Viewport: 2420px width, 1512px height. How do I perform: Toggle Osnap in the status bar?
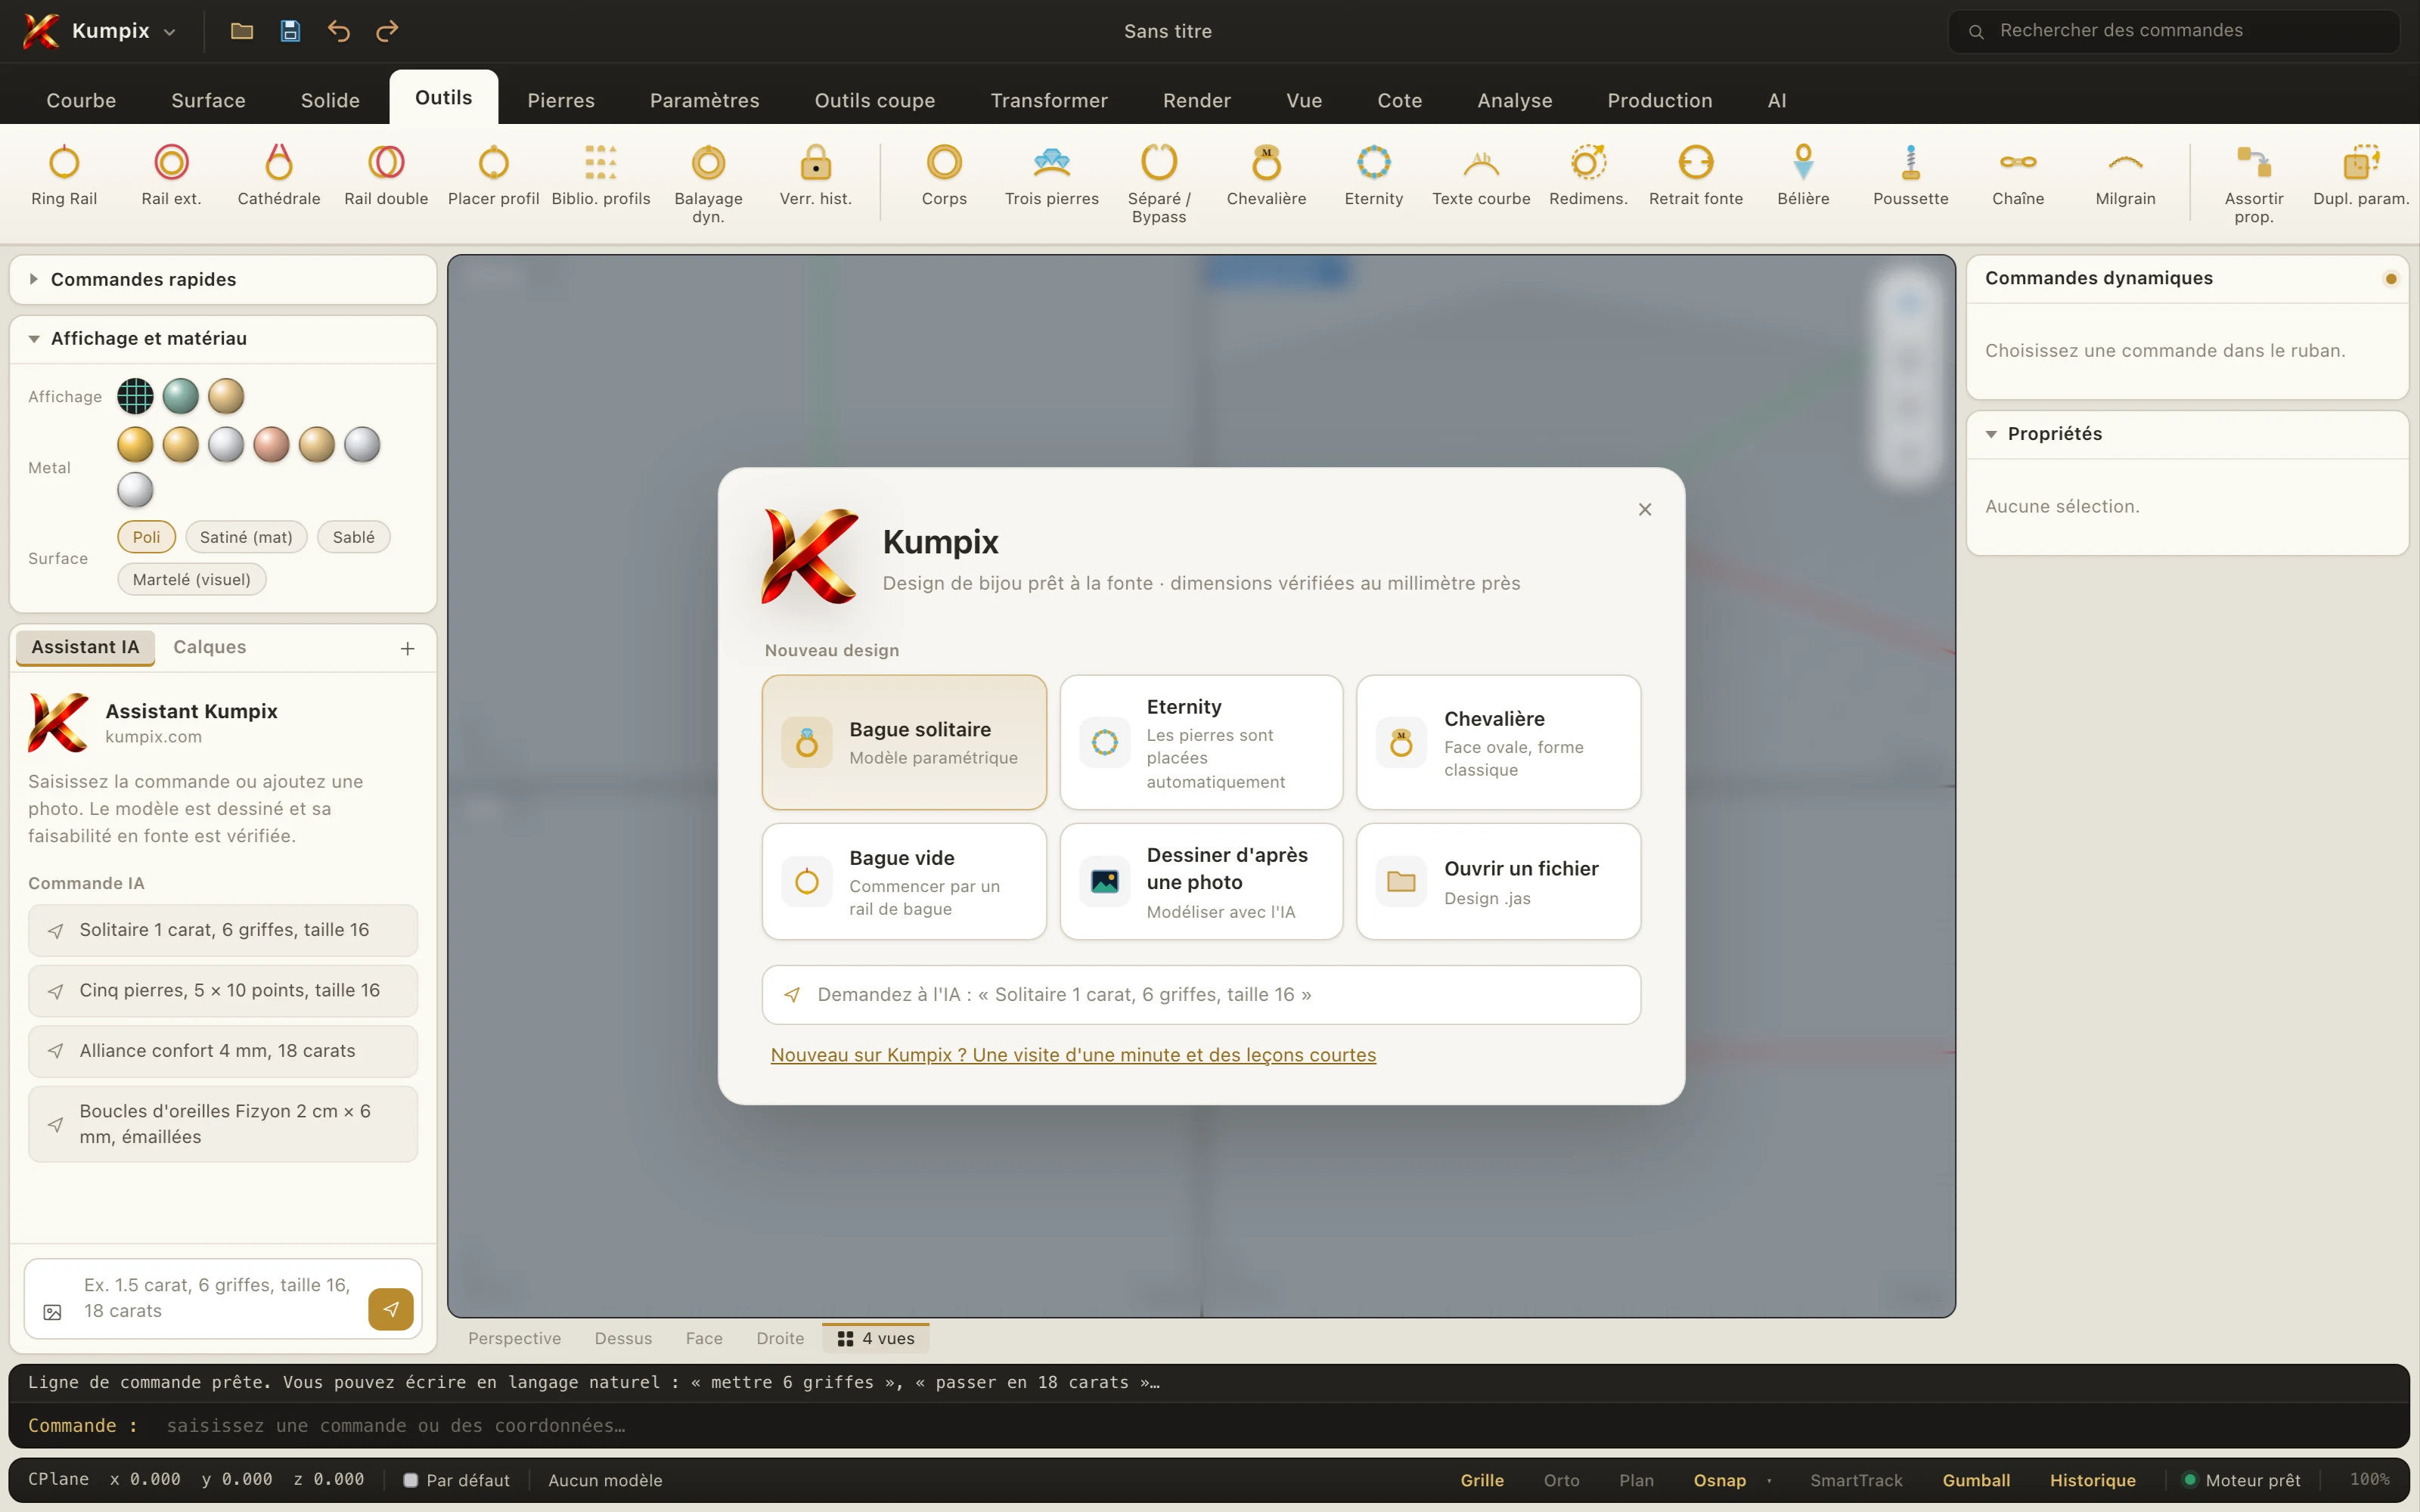[1719, 1480]
